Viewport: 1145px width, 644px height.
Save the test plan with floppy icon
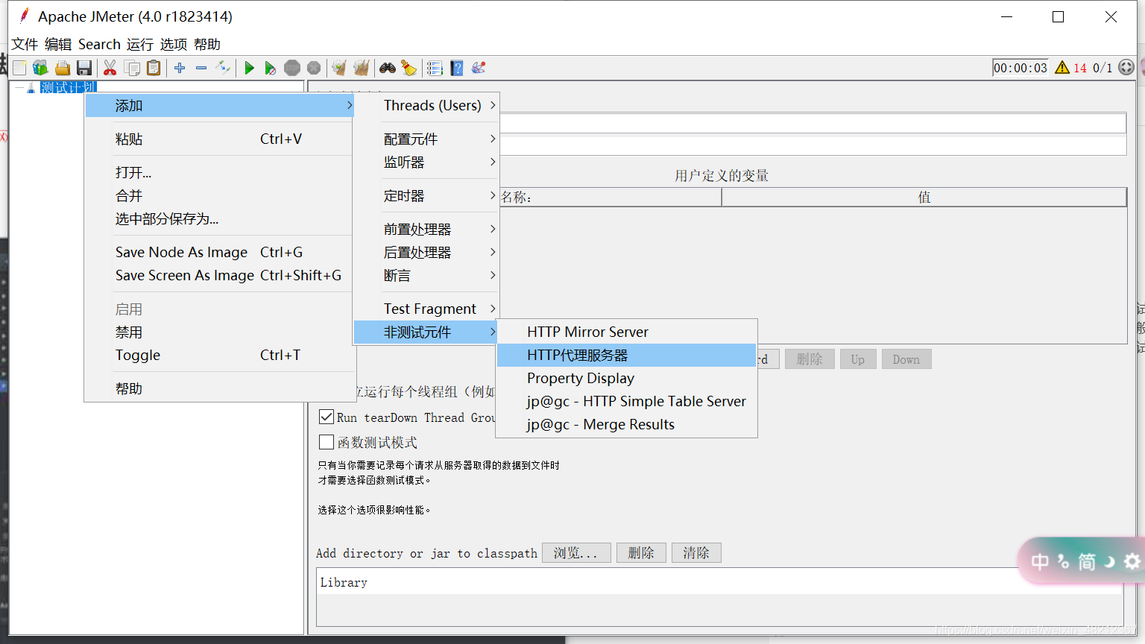click(84, 68)
